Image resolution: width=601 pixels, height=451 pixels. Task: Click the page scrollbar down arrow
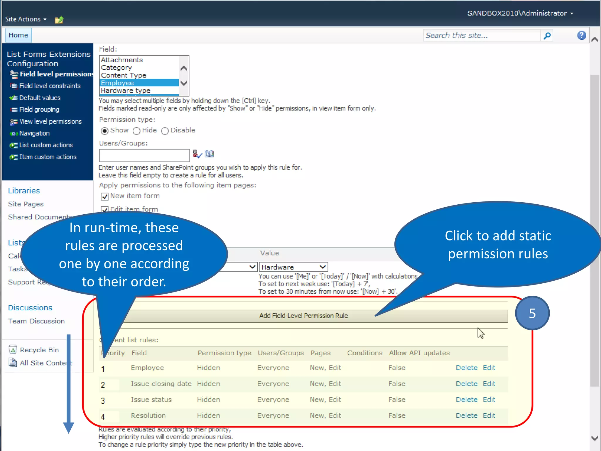(595, 438)
